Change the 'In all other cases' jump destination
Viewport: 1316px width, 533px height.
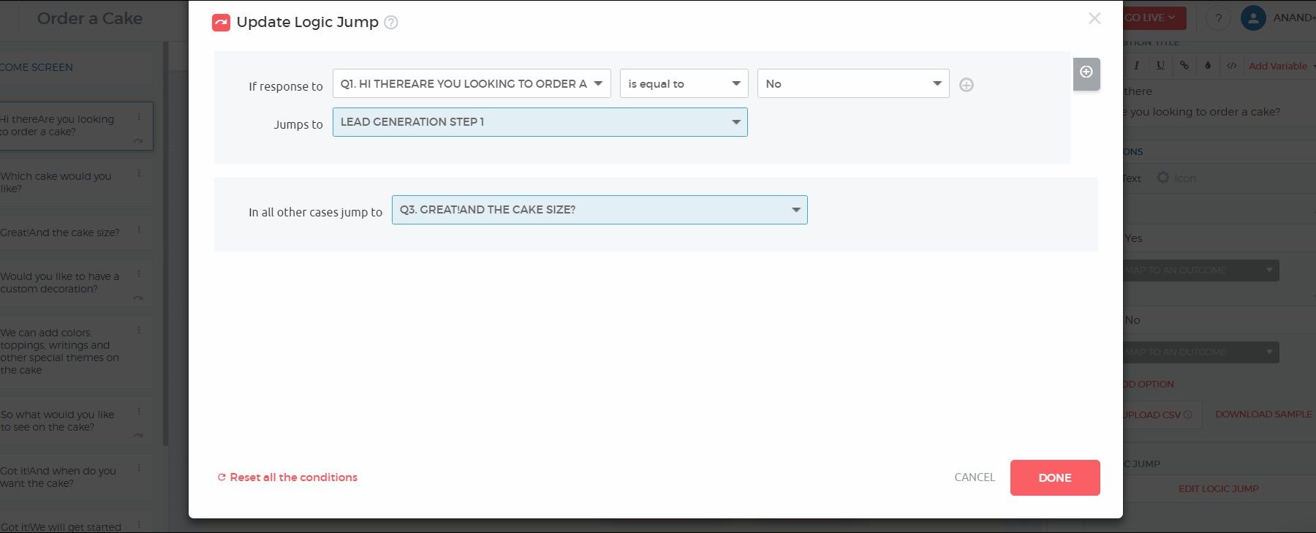point(599,210)
